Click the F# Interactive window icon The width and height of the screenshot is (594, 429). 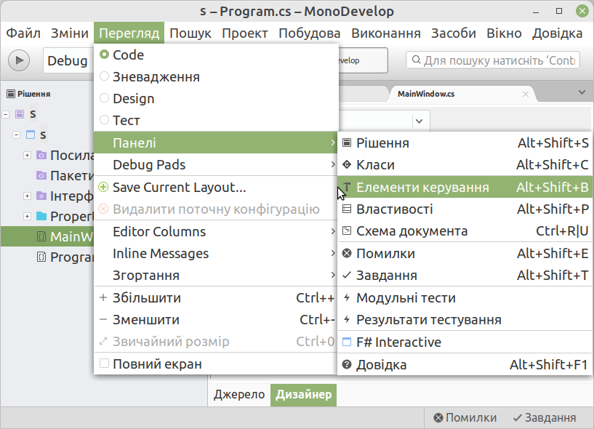pos(347,342)
